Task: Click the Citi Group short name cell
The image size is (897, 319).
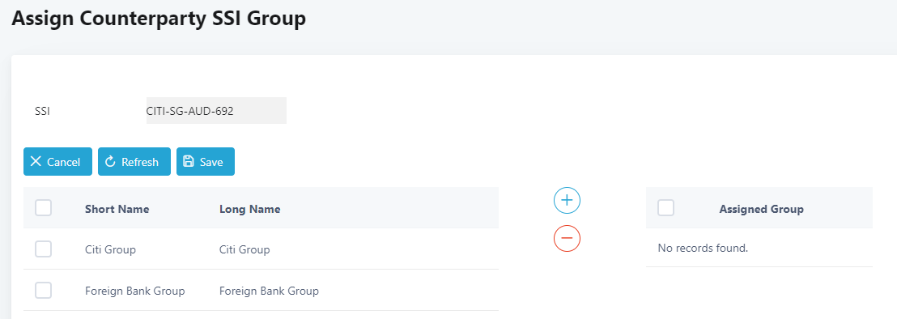Action: pos(110,250)
